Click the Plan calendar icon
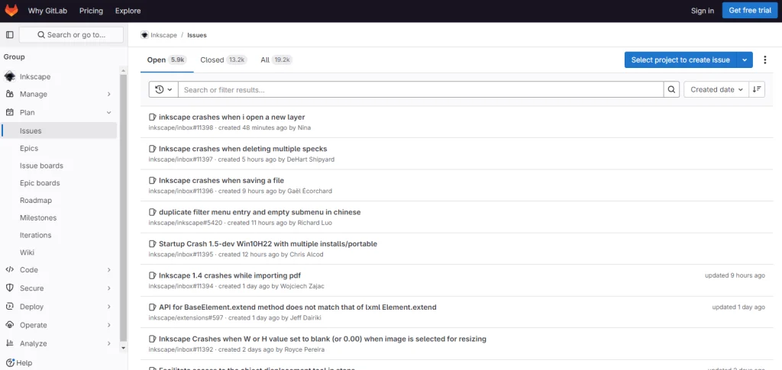This screenshot has height=370, width=782. tap(9, 113)
